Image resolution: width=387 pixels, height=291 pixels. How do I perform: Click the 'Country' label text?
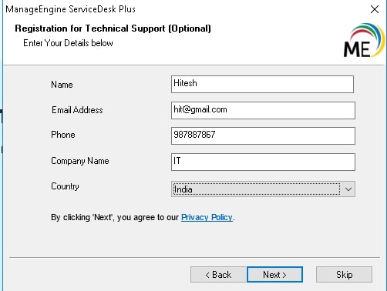click(65, 186)
